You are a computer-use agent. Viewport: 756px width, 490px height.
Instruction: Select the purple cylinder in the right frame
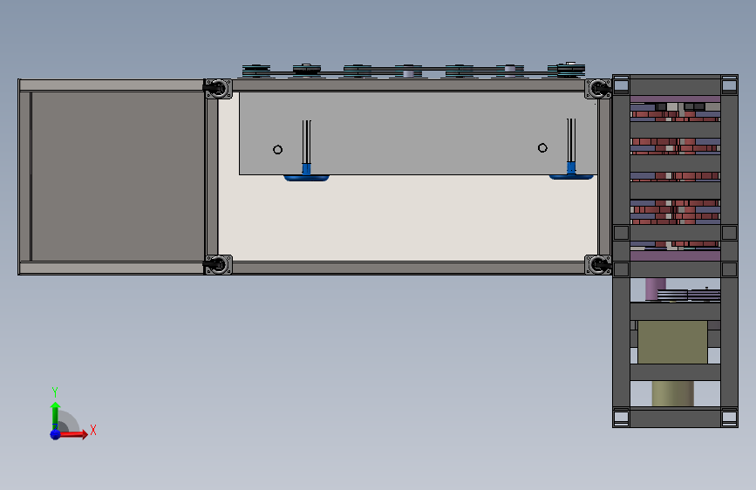655,289
